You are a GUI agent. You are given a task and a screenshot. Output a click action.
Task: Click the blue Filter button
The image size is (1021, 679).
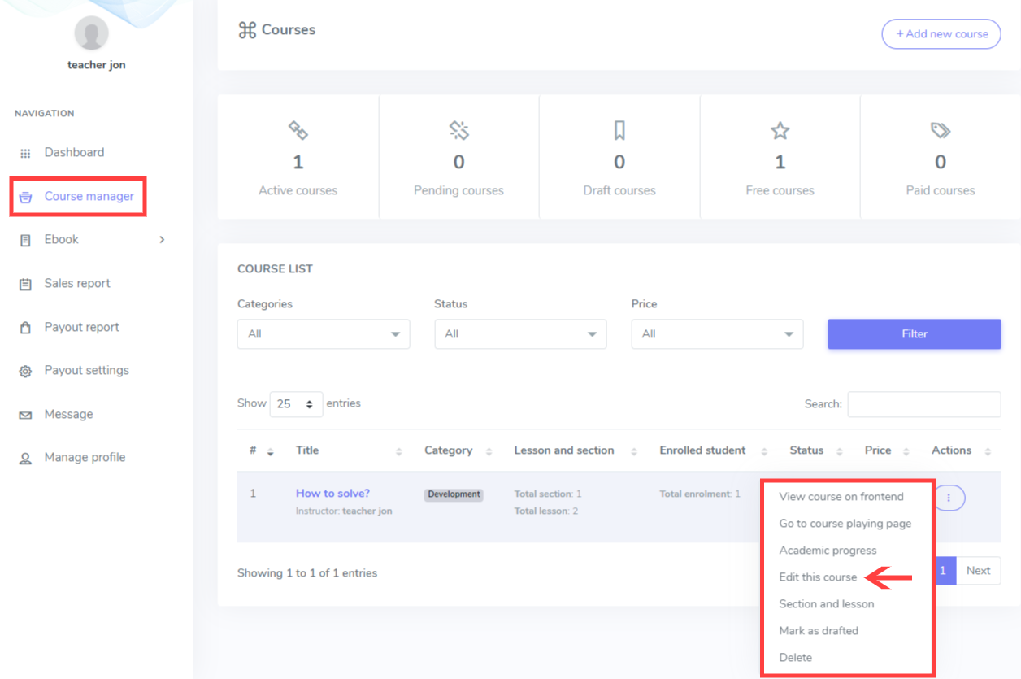(x=914, y=334)
